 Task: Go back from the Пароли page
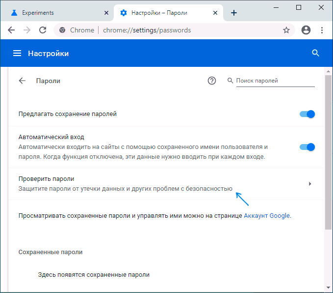(22, 81)
